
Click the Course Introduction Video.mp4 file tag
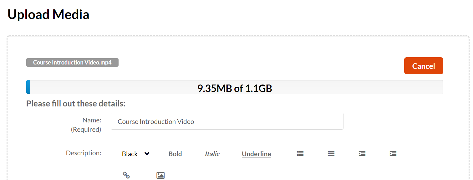coord(72,62)
